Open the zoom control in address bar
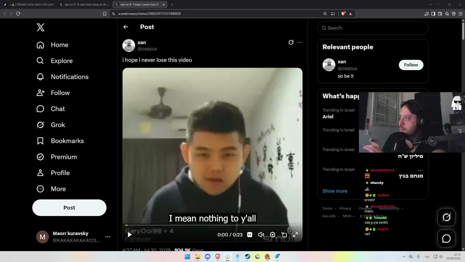The height and width of the screenshot is (262, 465). tap(325, 14)
